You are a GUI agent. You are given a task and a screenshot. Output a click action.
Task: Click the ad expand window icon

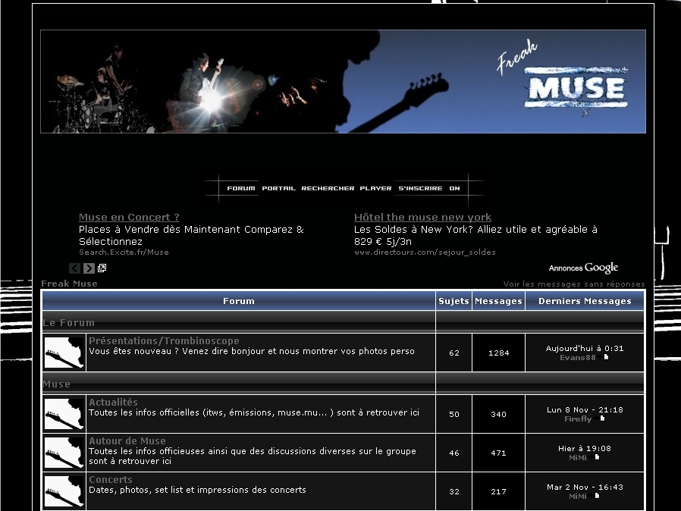pyautogui.click(x=102, y=268)
